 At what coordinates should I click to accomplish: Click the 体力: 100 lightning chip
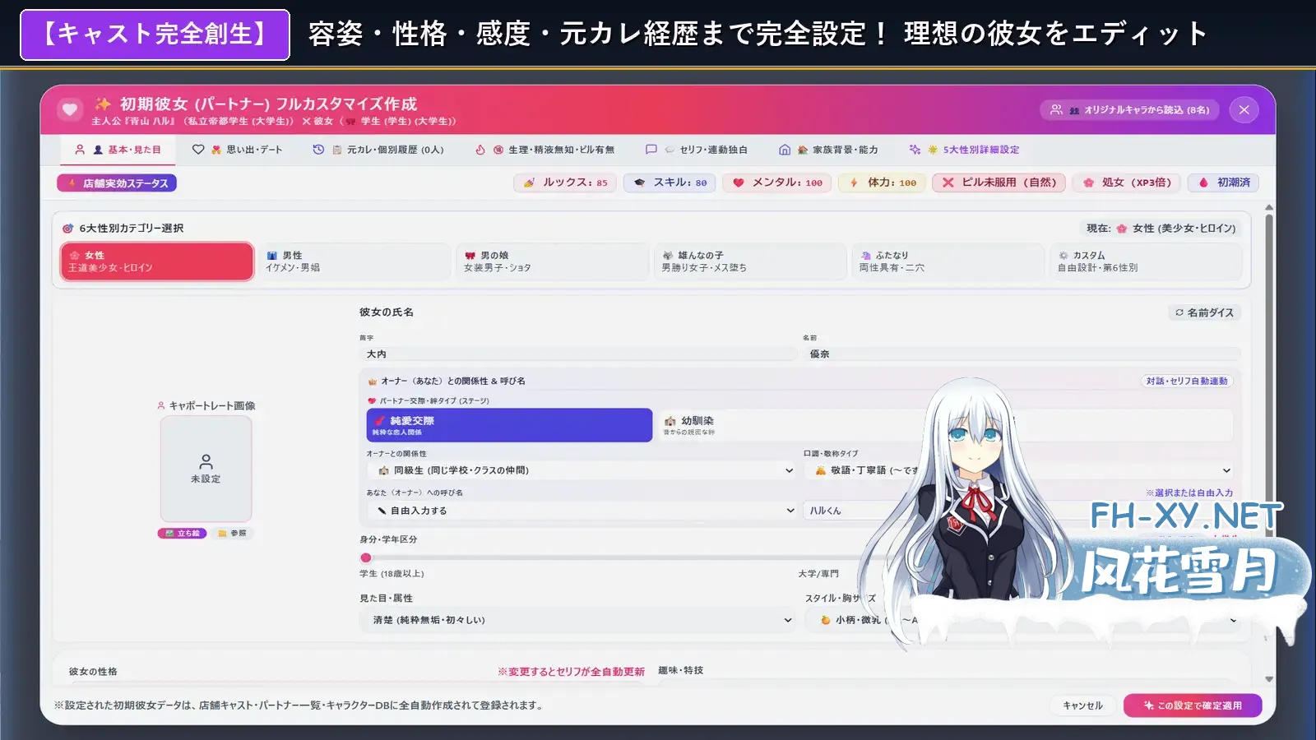point(883,183)
